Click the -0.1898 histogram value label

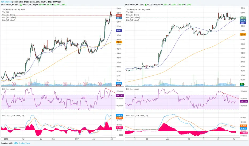tap(244, 133)
